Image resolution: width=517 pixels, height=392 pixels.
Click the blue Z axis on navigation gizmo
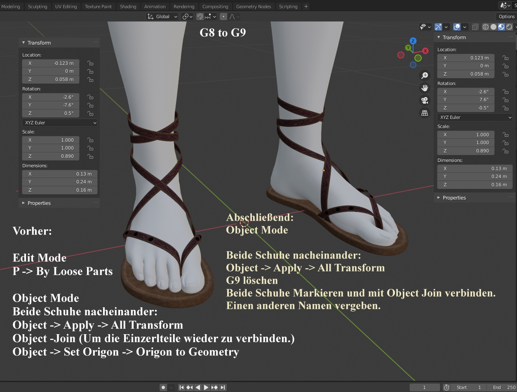(413, 41)
